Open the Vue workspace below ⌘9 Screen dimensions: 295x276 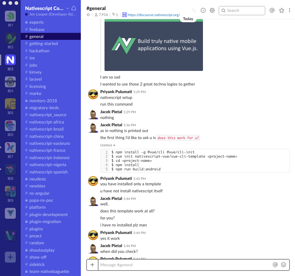10,213
